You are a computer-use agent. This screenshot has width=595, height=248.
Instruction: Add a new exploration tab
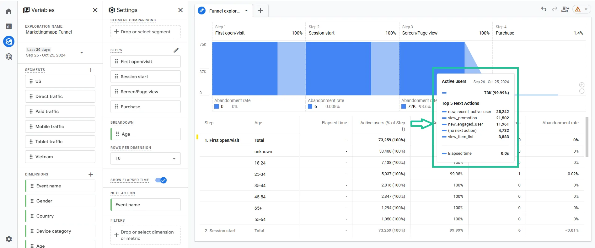[260, 11]
